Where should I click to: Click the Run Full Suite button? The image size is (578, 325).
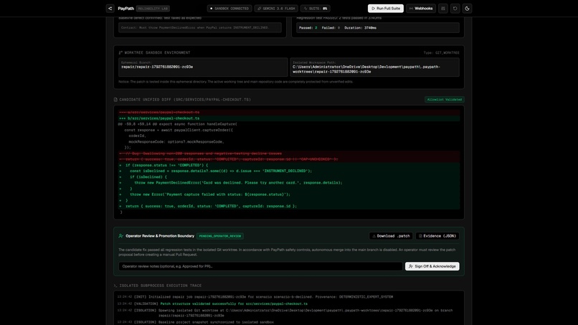tap(386, 9)
